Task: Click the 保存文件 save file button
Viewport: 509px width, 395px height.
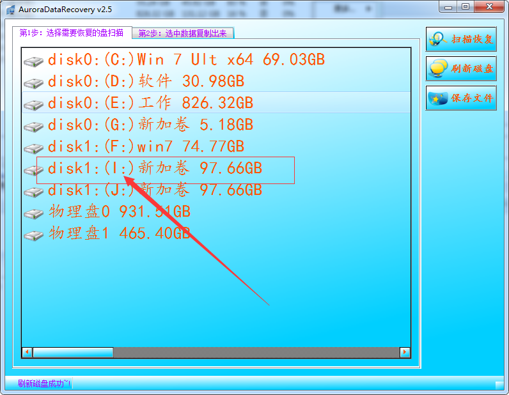Action: pos(461,98)
